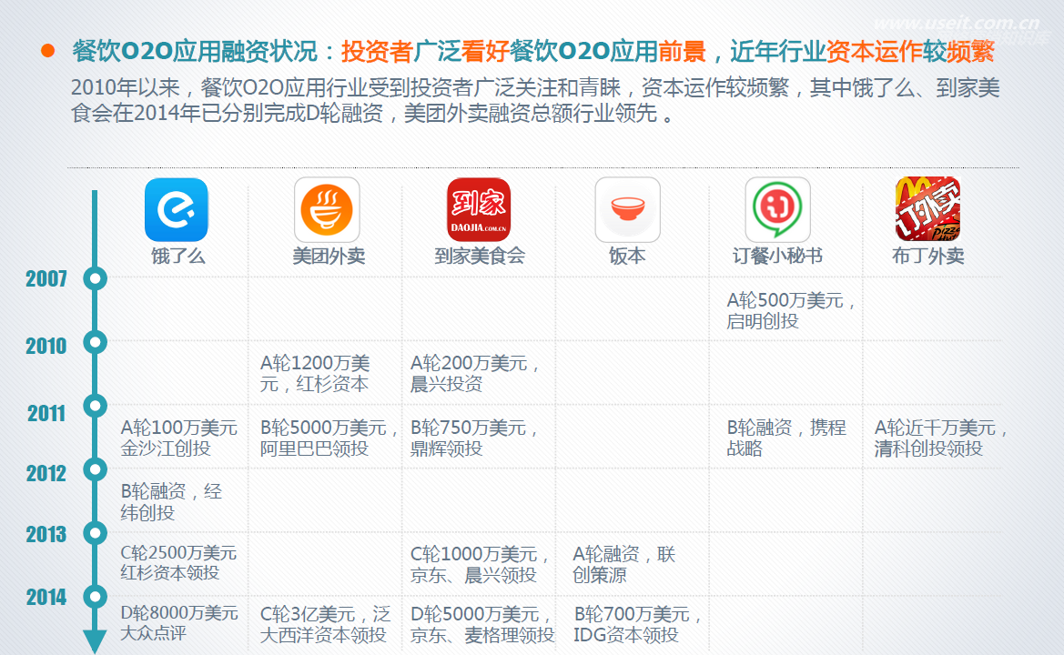Click the cell 'D轮5000万美元，京东、麦格理领投'

(482, 624)
